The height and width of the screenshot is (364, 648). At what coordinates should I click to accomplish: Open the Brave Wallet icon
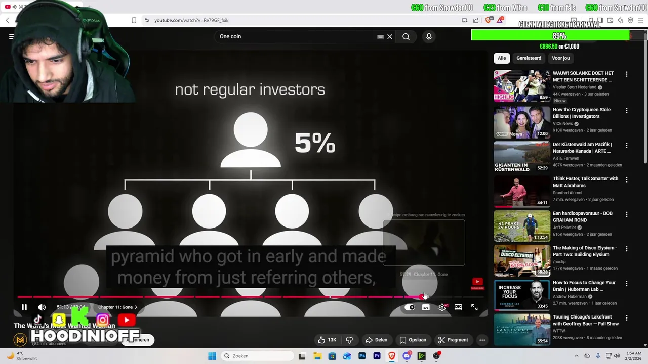click(610, 20)
